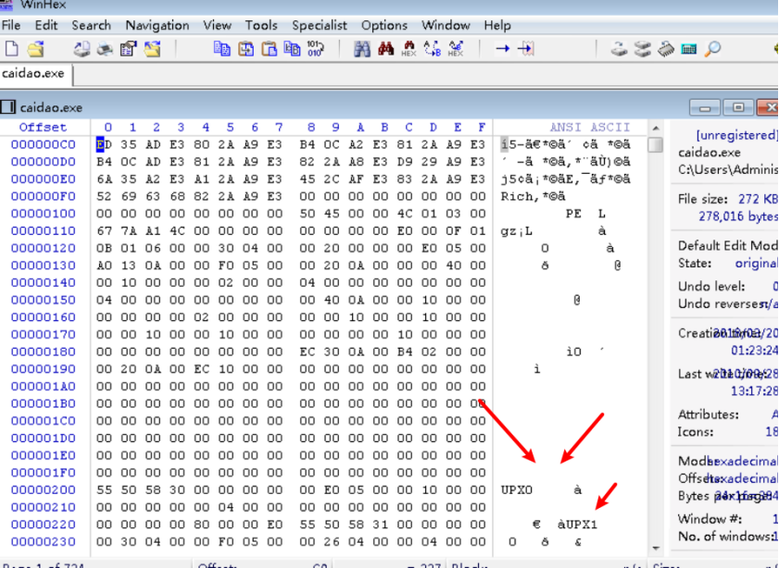Restore the caidao.exe child window
Image resolution: width=779 pixels, height=568 pixels.
737,107
